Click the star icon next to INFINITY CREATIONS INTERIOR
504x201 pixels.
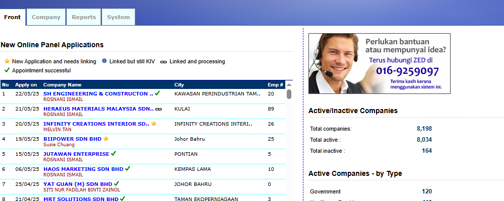[x=154, y=124]
